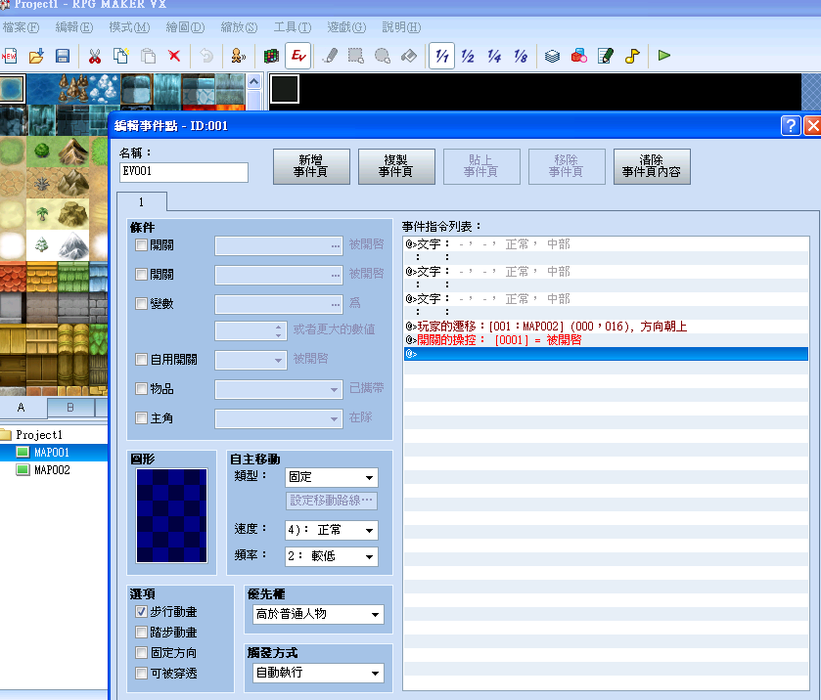821x700 pixels.
Task: Click the 設定移動路線 button
Action: (332, 501)
